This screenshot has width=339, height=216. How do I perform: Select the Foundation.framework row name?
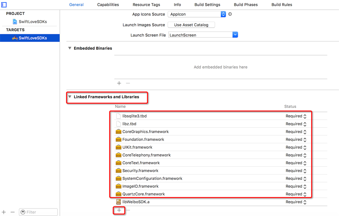143,139
